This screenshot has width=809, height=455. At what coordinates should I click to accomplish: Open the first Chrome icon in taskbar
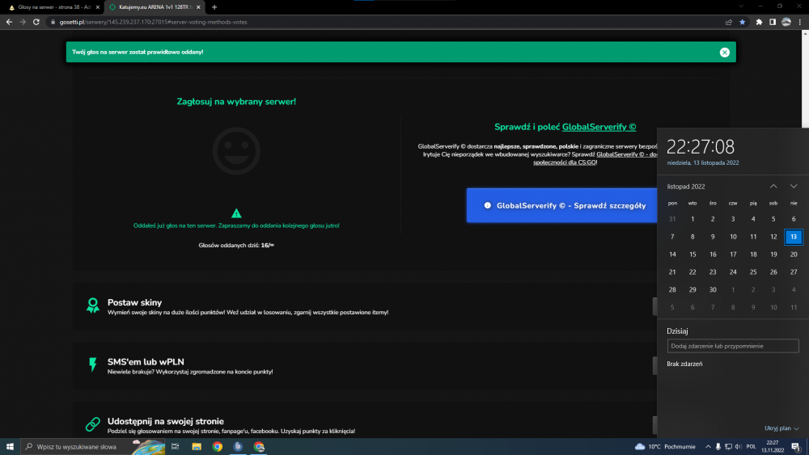pyautogui.click(x=217, y=446)
